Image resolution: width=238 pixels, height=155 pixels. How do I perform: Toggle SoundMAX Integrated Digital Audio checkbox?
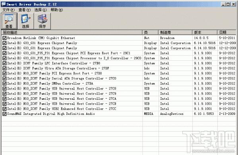coord(4,114)
